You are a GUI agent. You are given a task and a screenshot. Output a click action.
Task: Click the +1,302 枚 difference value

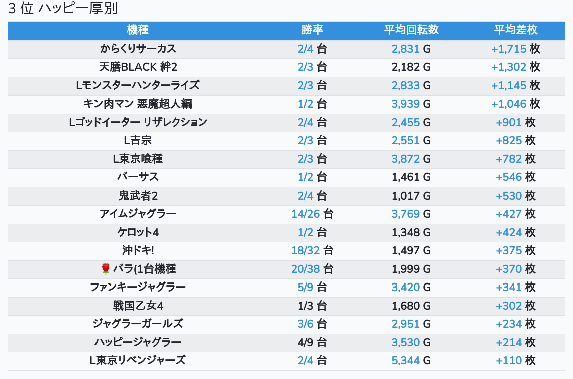click(516, 67)
